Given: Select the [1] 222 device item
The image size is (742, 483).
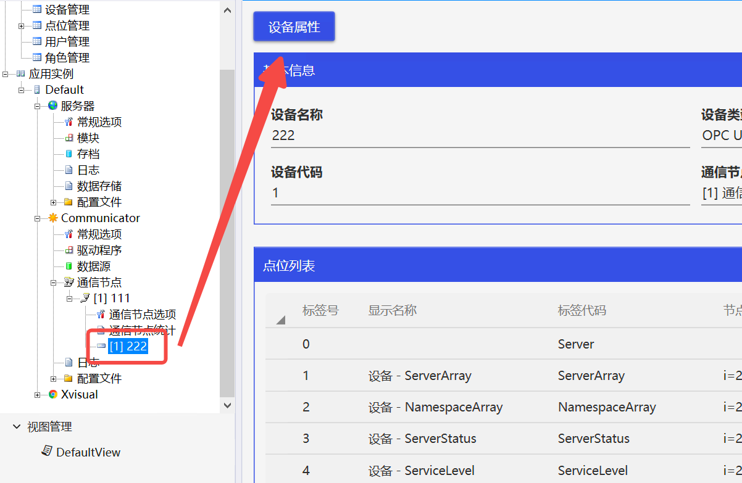Looking at the screenshot, I should [x=128, y=346].
